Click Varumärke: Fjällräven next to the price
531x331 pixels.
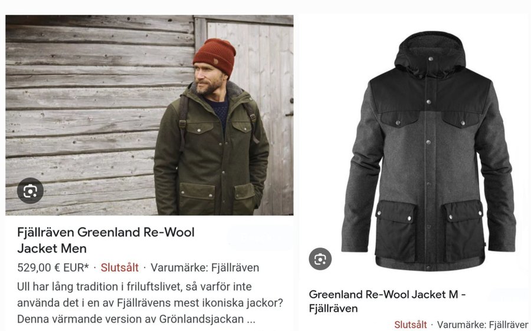click(x=205, y=268)
